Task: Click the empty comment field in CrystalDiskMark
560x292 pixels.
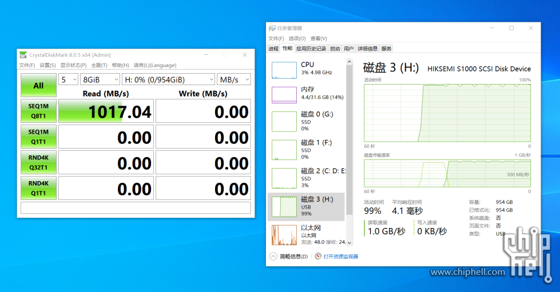Action: [136, 208]
